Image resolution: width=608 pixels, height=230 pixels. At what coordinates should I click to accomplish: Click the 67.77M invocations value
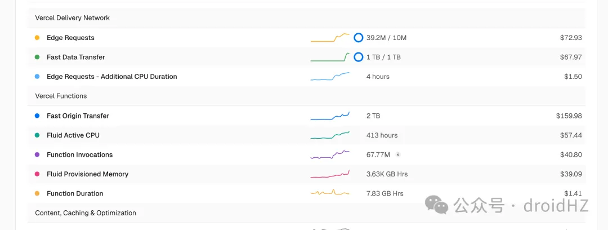pyautogui.click(x=378, y=154)
